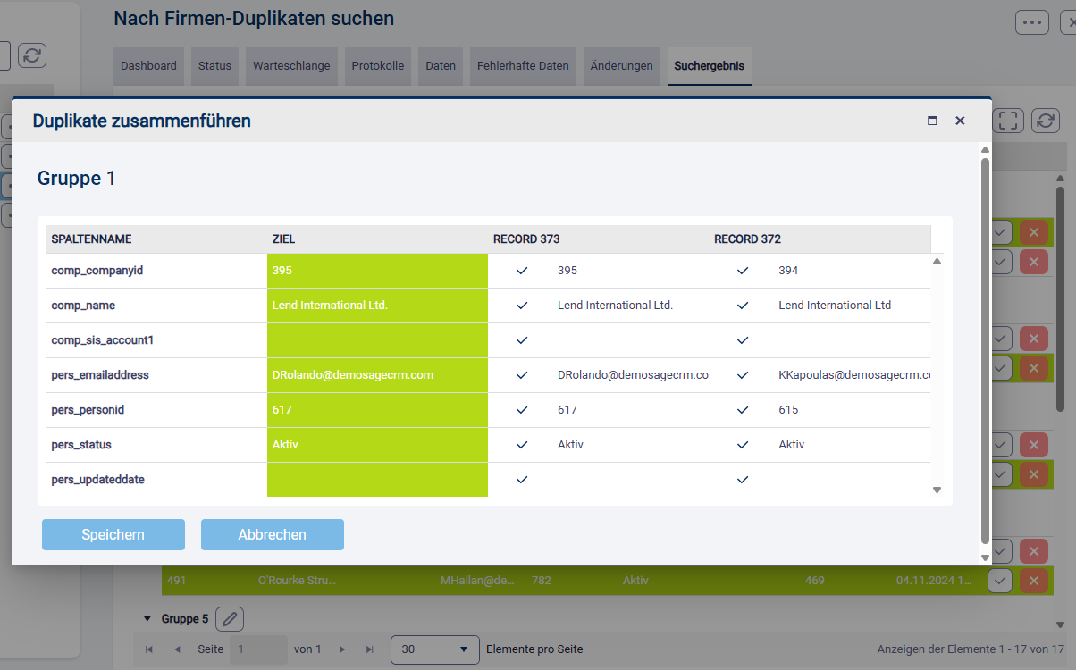This screenshot has height=670, width=1076.
Task: Cancel merge via Abbrechen button
Action: (x=272, y=534)
